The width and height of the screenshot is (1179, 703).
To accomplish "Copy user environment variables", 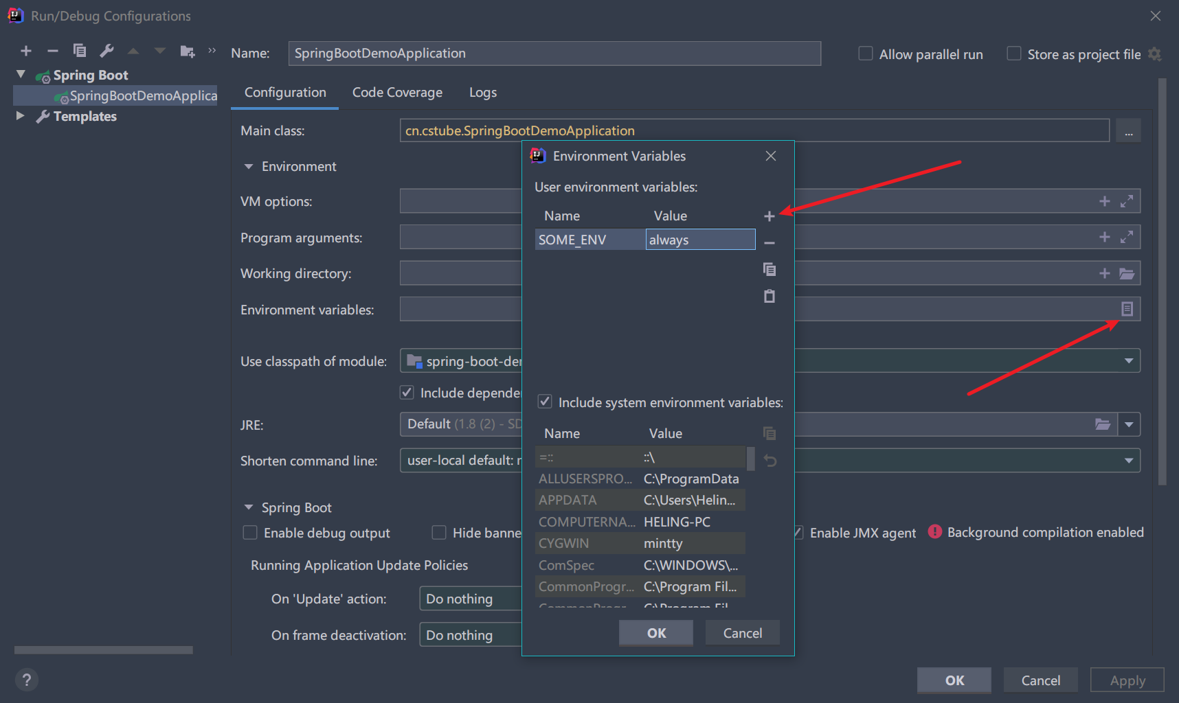I will click(x=770, y=269).
